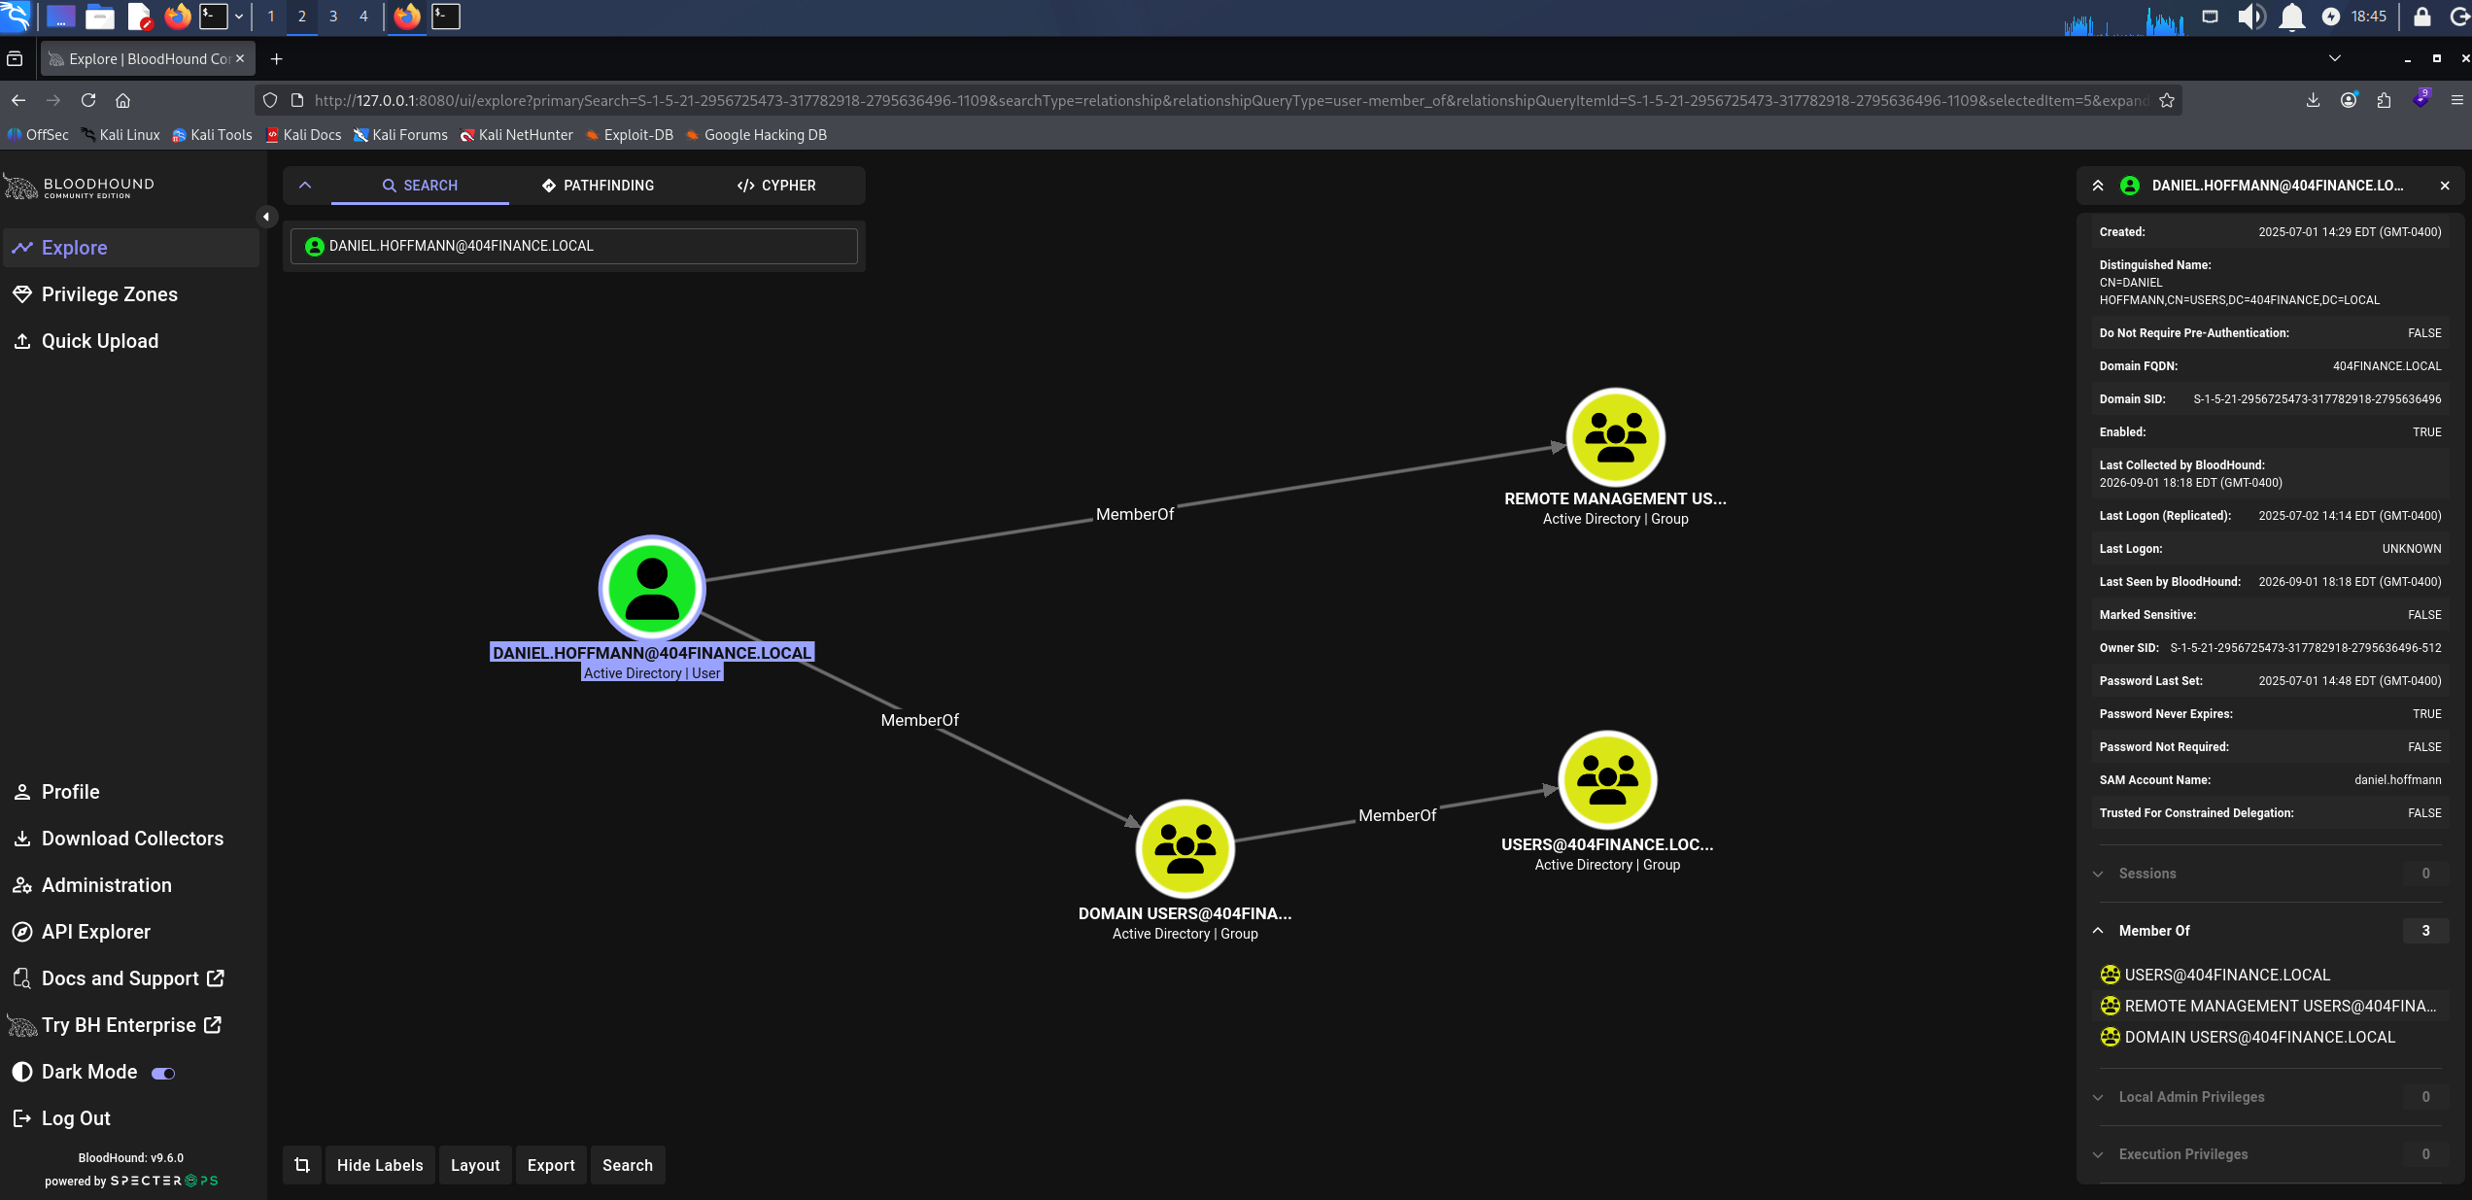Image resolution: width=2472 pixels, height=1200 pixels.
Task: Select the REMOTE MANAGEMENT USERS group node
Action: pos(1615,436)
